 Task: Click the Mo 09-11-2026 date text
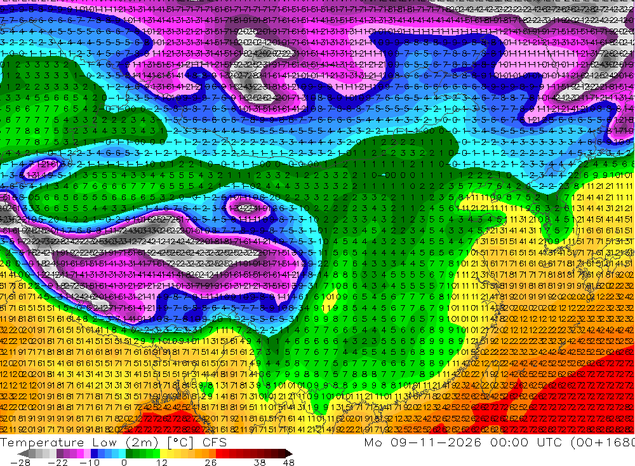click(x=422, y=442)
